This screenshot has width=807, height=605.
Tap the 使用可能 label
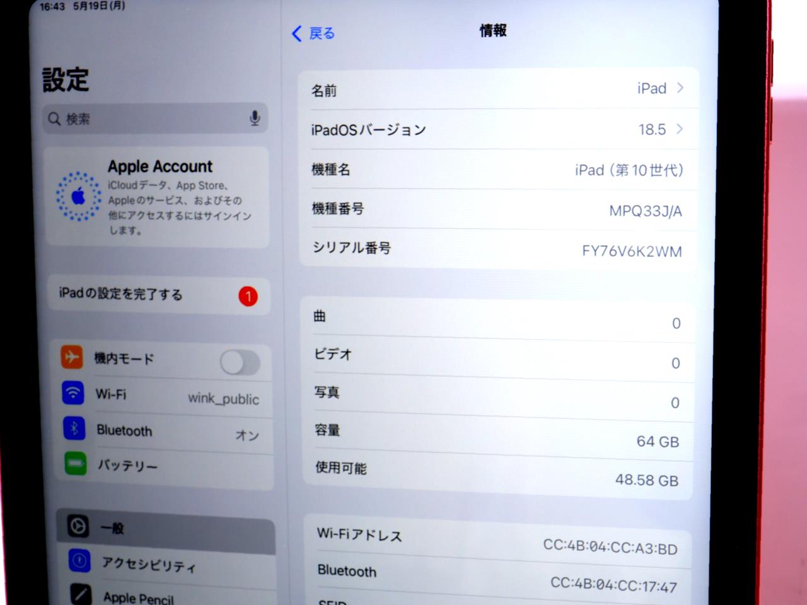tap(340, 468)
